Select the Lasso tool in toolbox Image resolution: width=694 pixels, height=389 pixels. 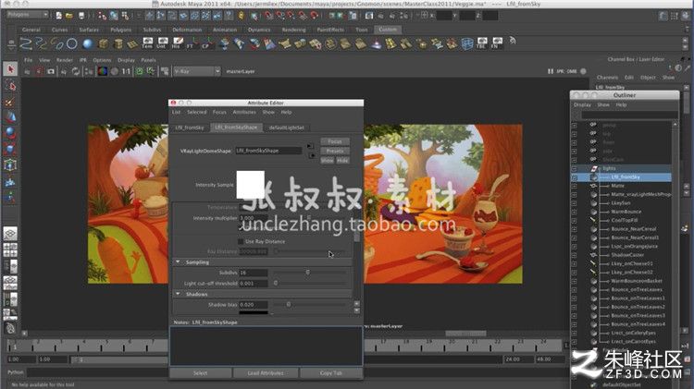point(10,86)
